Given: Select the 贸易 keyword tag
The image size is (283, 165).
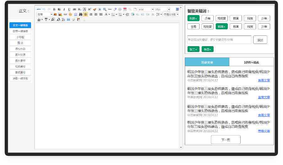Looking at the screenshot, I should pyautogui.click(x=193, y=27).
